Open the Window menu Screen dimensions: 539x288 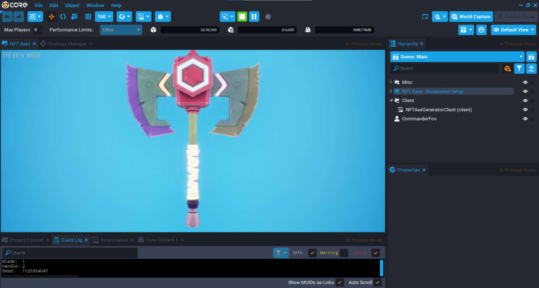[95, 5]
